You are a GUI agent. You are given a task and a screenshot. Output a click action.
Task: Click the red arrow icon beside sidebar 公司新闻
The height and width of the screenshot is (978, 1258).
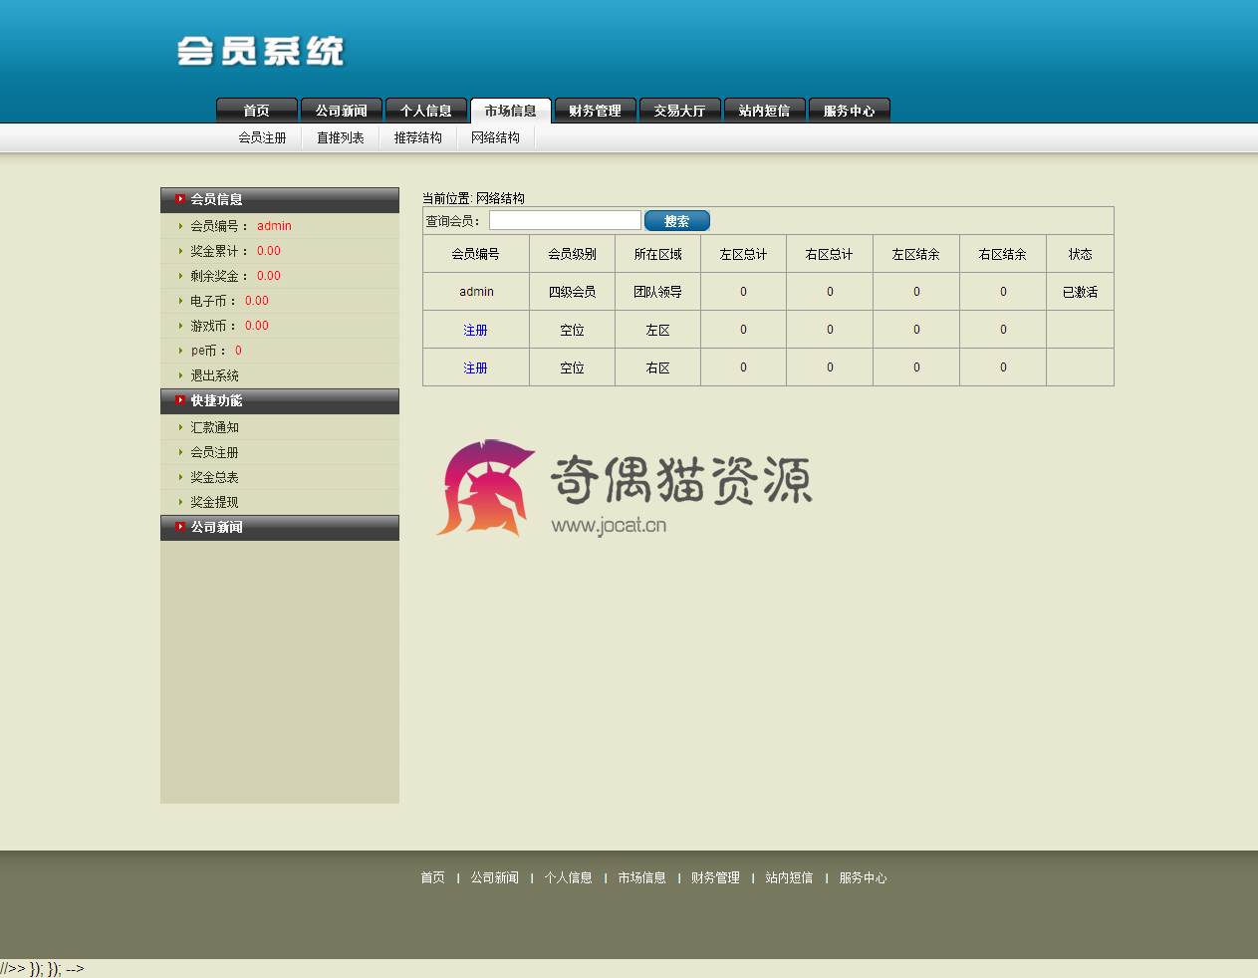click(x=180, y=526)
